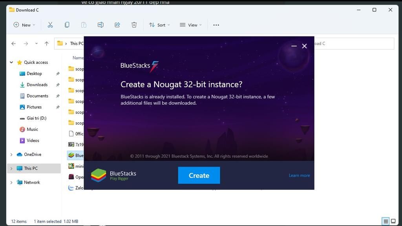Open Downloads in Quick access
This screenshot has width=402, height=226.
(37, 85)
